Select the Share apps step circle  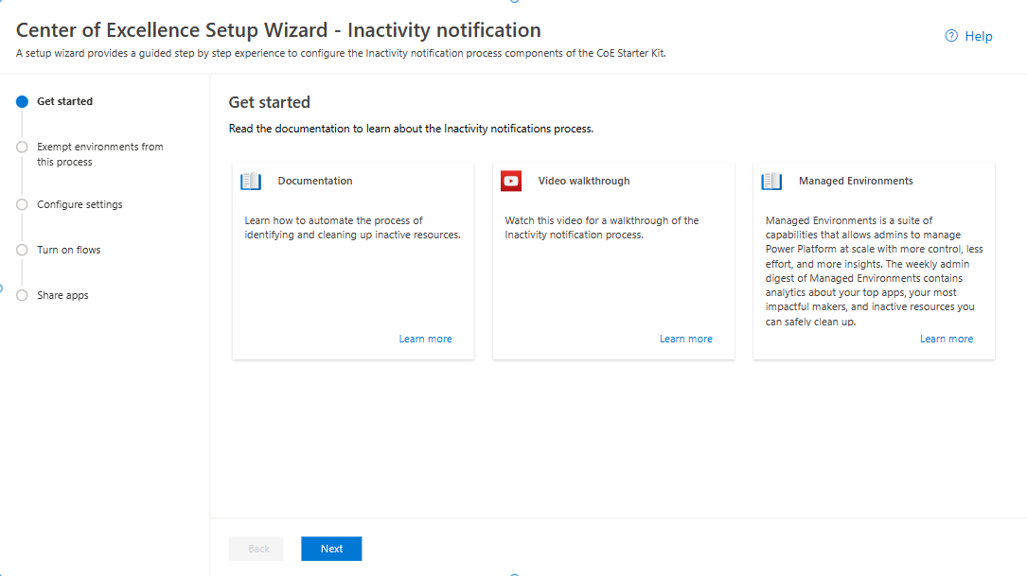(23, 295)
